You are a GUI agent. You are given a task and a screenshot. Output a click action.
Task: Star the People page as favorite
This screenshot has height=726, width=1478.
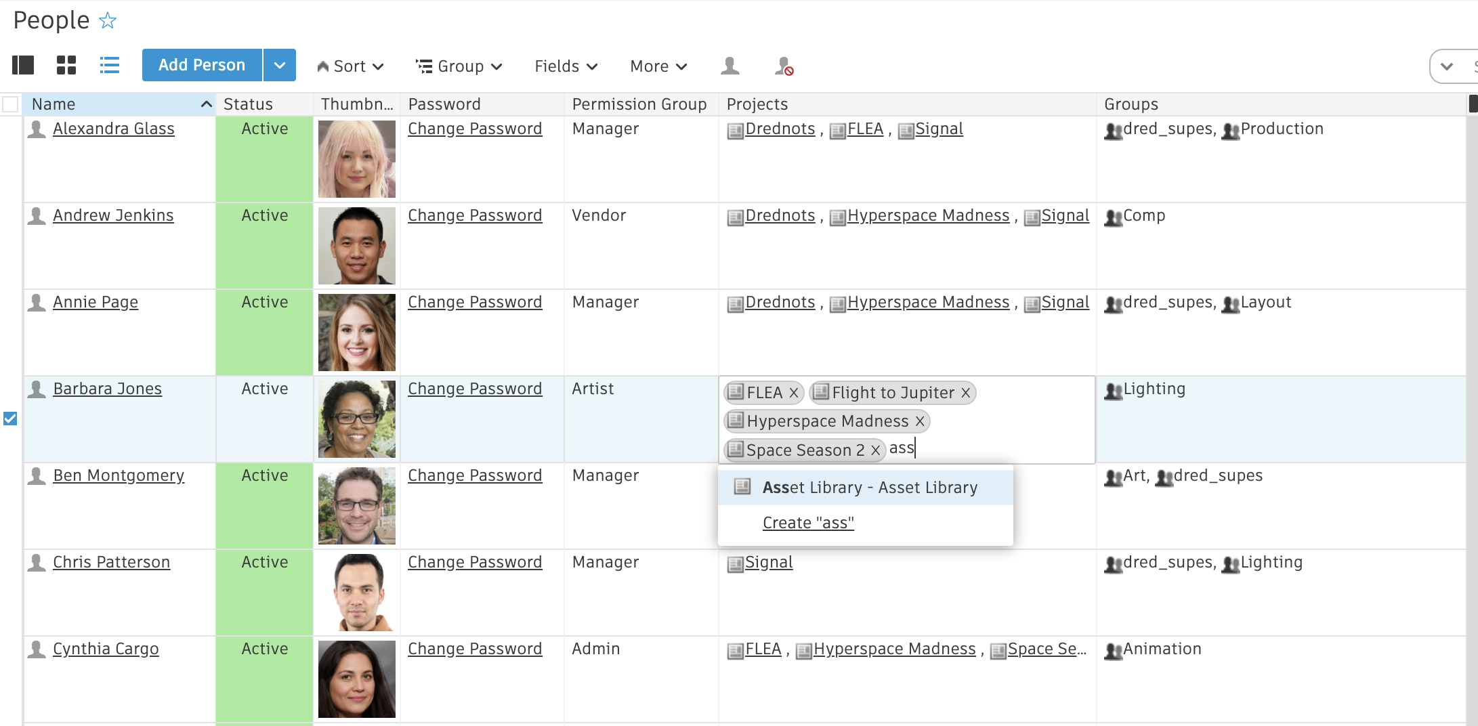(108, 21)
